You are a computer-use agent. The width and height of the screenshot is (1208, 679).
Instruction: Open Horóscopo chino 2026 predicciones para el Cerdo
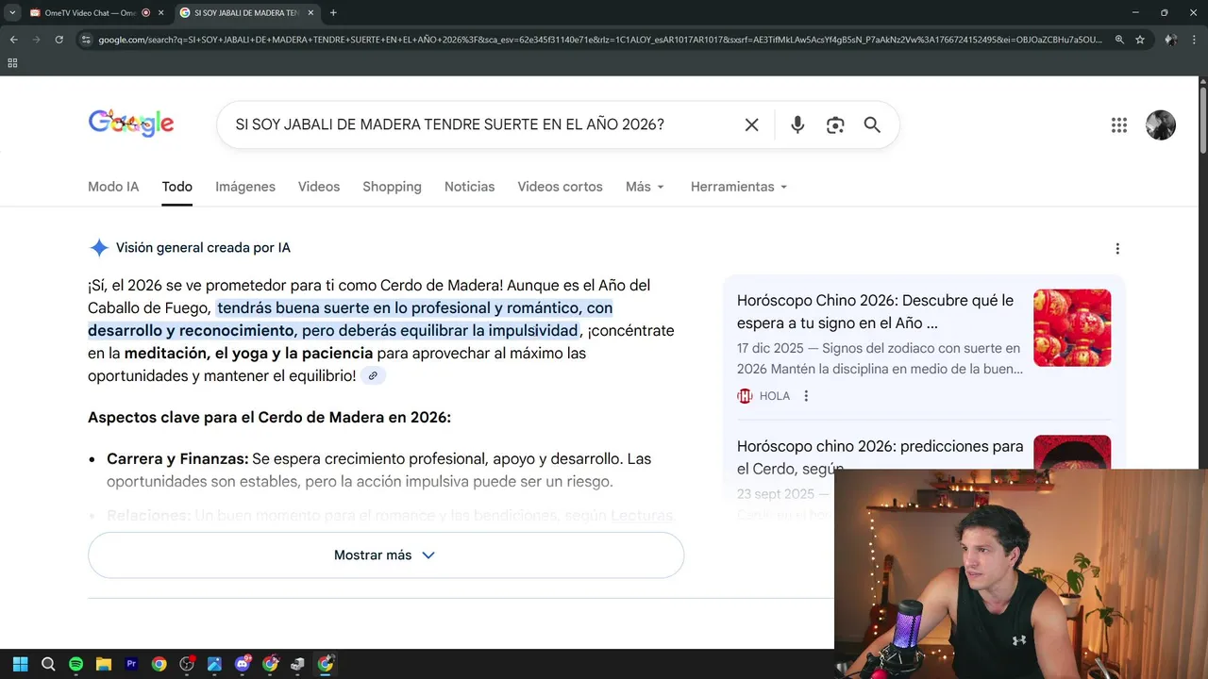point(880,456)
